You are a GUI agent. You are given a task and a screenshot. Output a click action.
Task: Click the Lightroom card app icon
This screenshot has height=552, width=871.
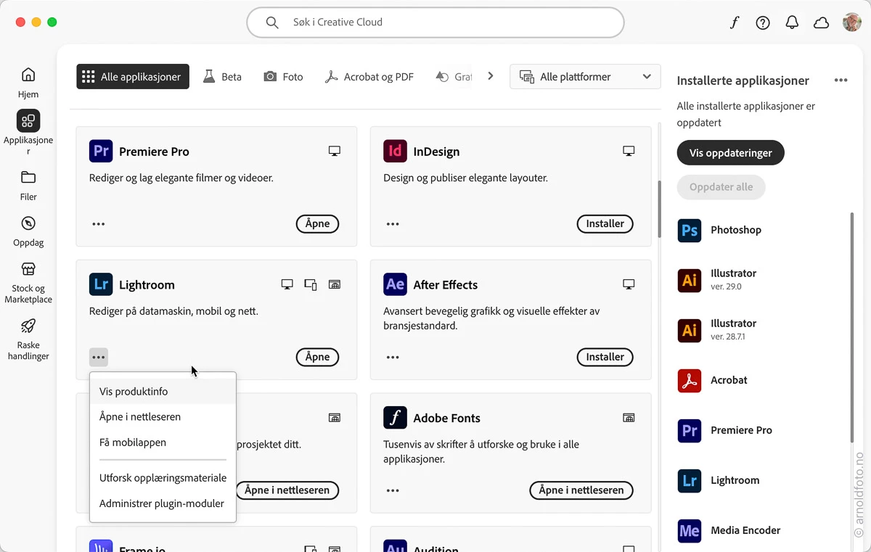pyautogui.click(x=101, y=284)
